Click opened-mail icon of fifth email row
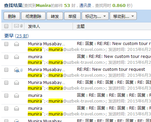The image size is (151, 122). coord(17,96)
